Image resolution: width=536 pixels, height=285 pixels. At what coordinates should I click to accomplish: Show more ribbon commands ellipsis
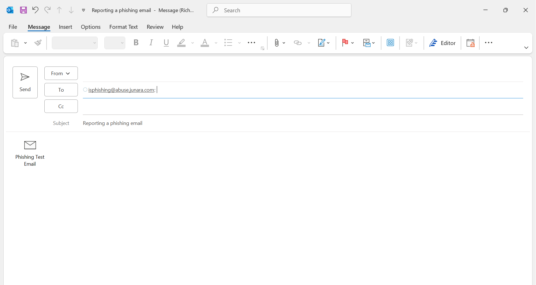(489, 43)
